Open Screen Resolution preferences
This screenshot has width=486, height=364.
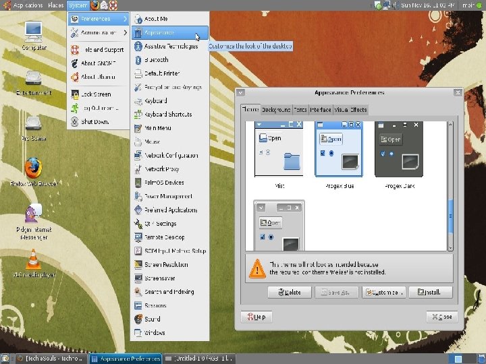tap(170, 265)
